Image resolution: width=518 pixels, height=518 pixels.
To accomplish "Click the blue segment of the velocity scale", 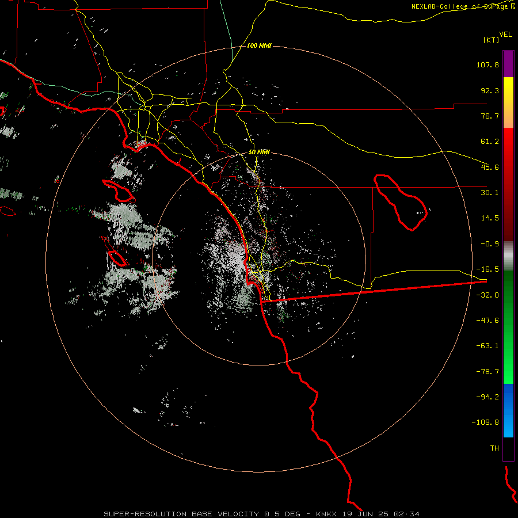I will [x=508, y=410].
